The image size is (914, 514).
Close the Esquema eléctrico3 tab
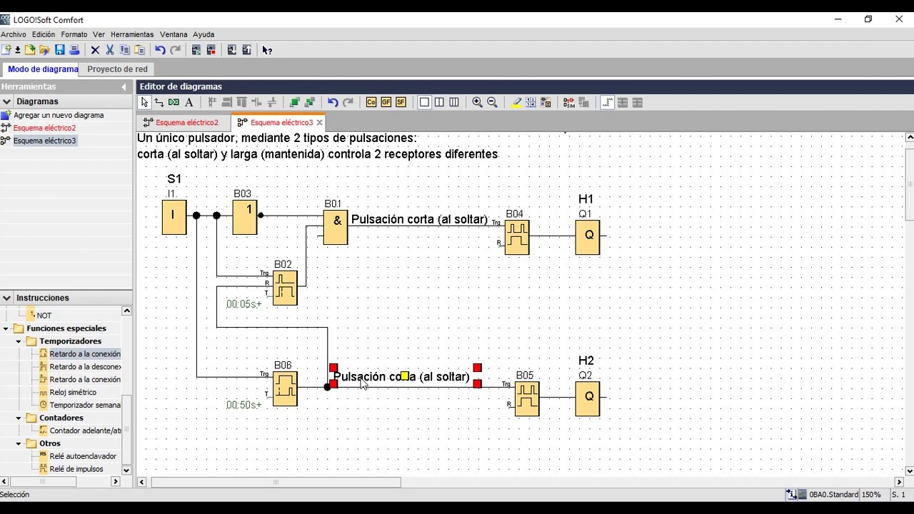[319, 123]
